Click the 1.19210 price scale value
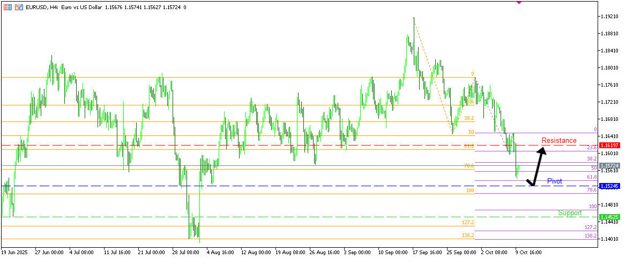626x267 pixels. point(610,17)
